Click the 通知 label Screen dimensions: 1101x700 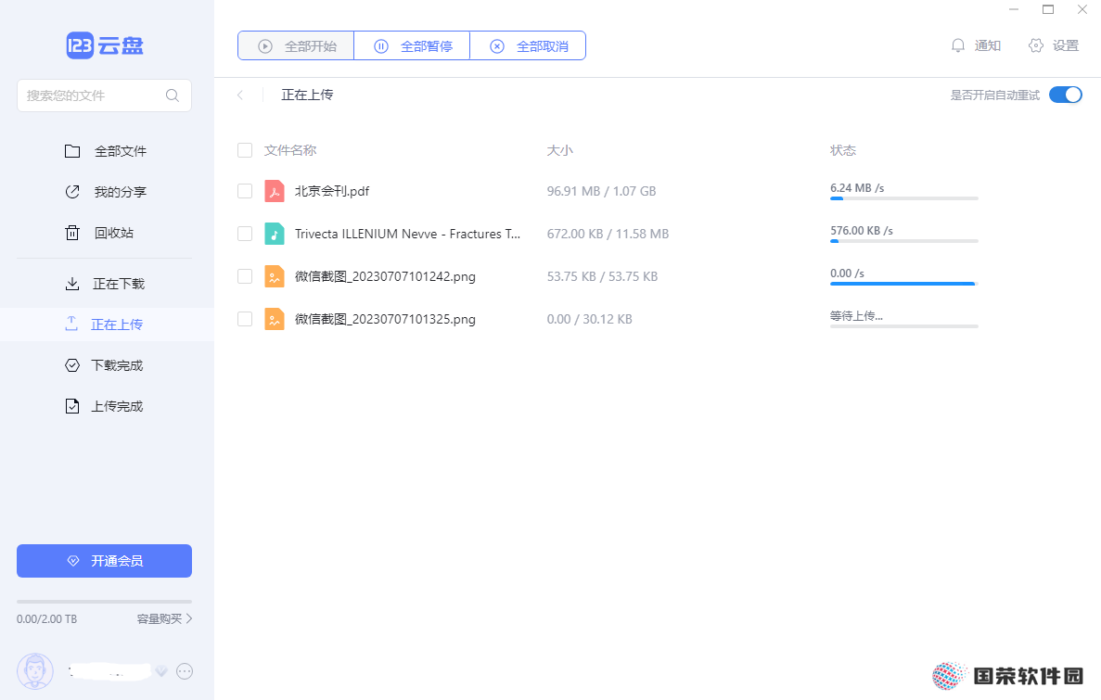click(x=987, y=45)
